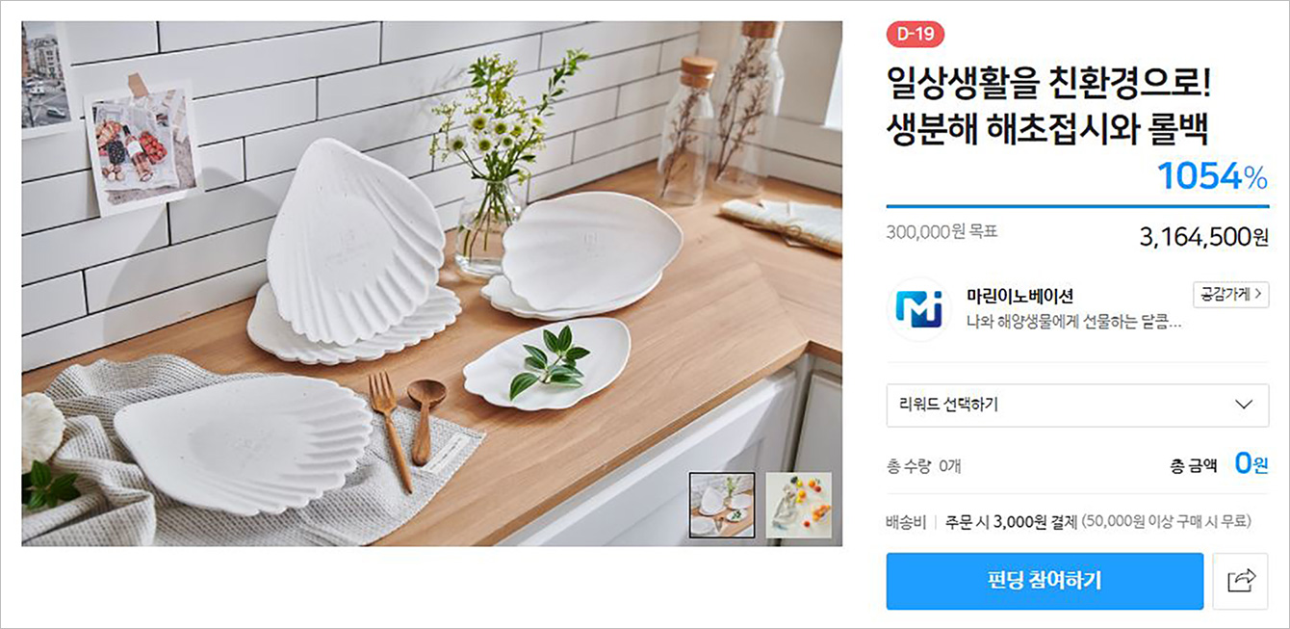This screenshot has width=1290, height=629.
Task: Click the 총 금액 0원 total
Action: 1219,464
